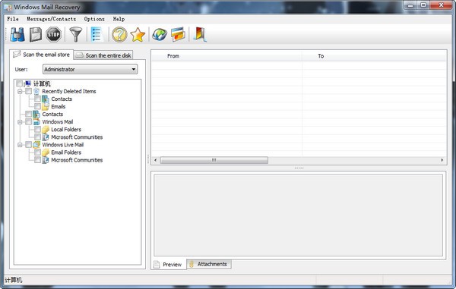Check the Windows Mail checkbox
Viewport: 456px width, 289px height.
[x=28, y=122]
